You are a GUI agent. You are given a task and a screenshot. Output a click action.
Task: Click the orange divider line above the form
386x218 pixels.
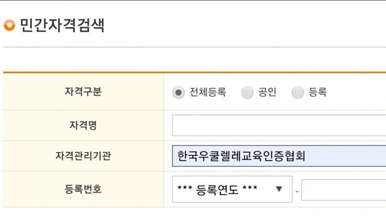[194, 72]
